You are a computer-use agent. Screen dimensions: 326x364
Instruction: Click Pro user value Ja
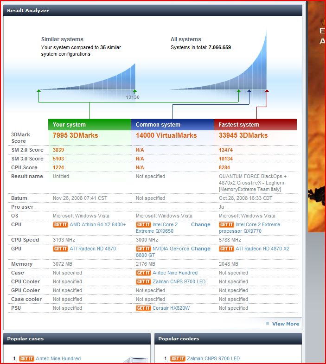tap(221, 207)
